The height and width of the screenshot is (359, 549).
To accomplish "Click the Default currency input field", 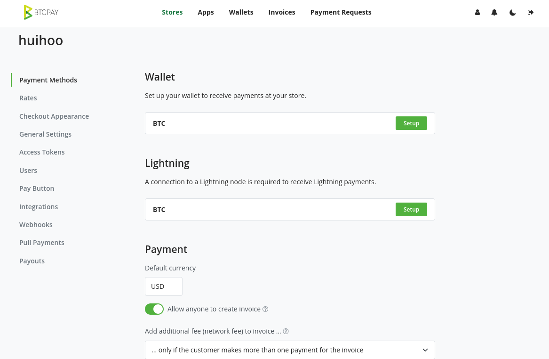I will coord(163,286).
